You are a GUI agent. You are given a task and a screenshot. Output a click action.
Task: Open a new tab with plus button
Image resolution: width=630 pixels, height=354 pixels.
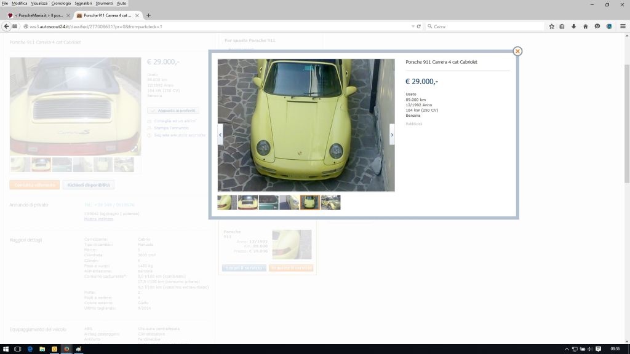(149, 15)
